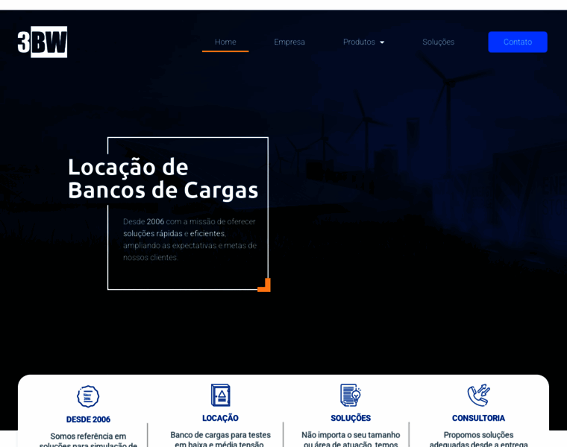This screenshot has height=447, width=567.
Task: Click the 3BW logo
Action: (43, 42)
